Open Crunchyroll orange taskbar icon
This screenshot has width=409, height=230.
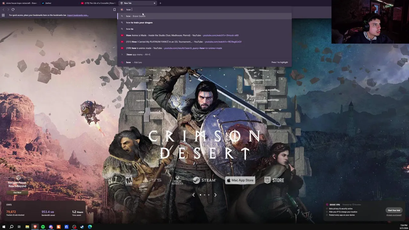[x=58, y=227]
